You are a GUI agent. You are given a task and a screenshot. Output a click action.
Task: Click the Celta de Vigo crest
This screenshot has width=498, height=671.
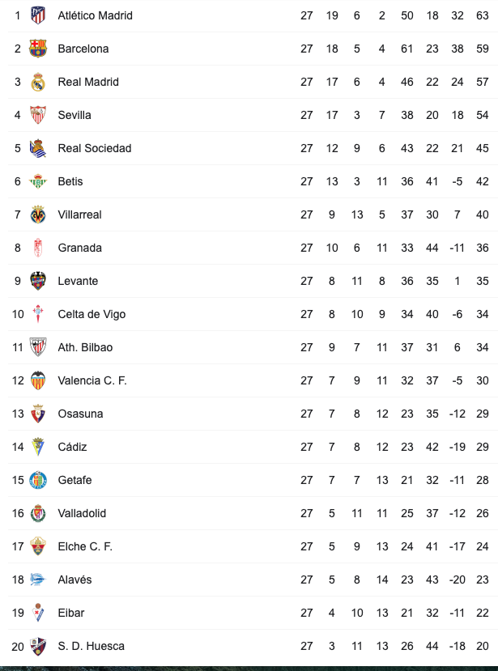[x=38, y=314]
